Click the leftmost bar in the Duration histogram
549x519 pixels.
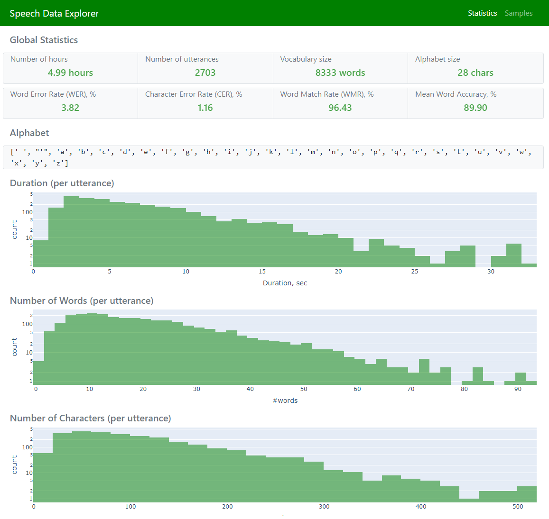[x=41, y=254]
